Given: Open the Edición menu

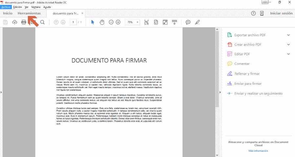Looking at the screenshot, I should [17, 7].
